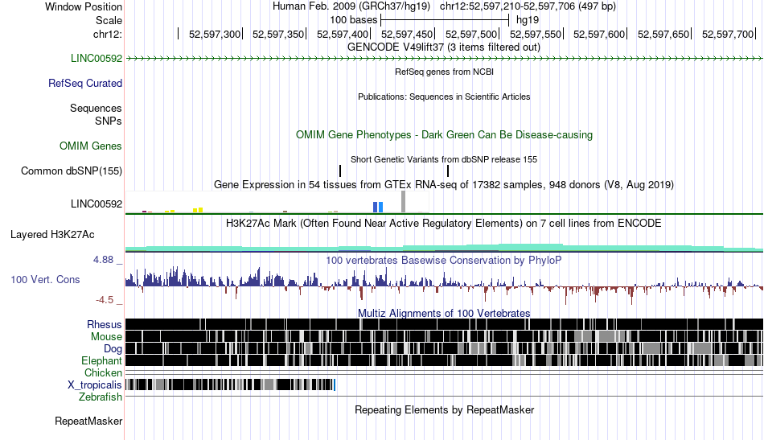
Task: Click the X_tropicalis alignment block
Action: click(x=230, y=385)
